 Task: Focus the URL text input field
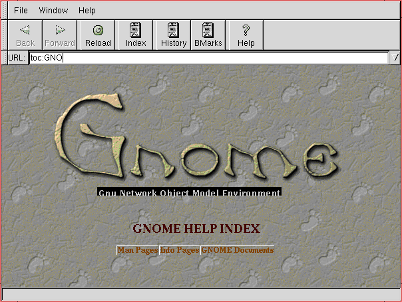[x=208, y=58]
